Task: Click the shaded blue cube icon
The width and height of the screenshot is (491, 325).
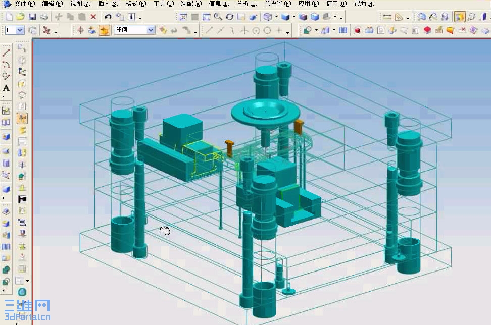Action: point(285,17)
